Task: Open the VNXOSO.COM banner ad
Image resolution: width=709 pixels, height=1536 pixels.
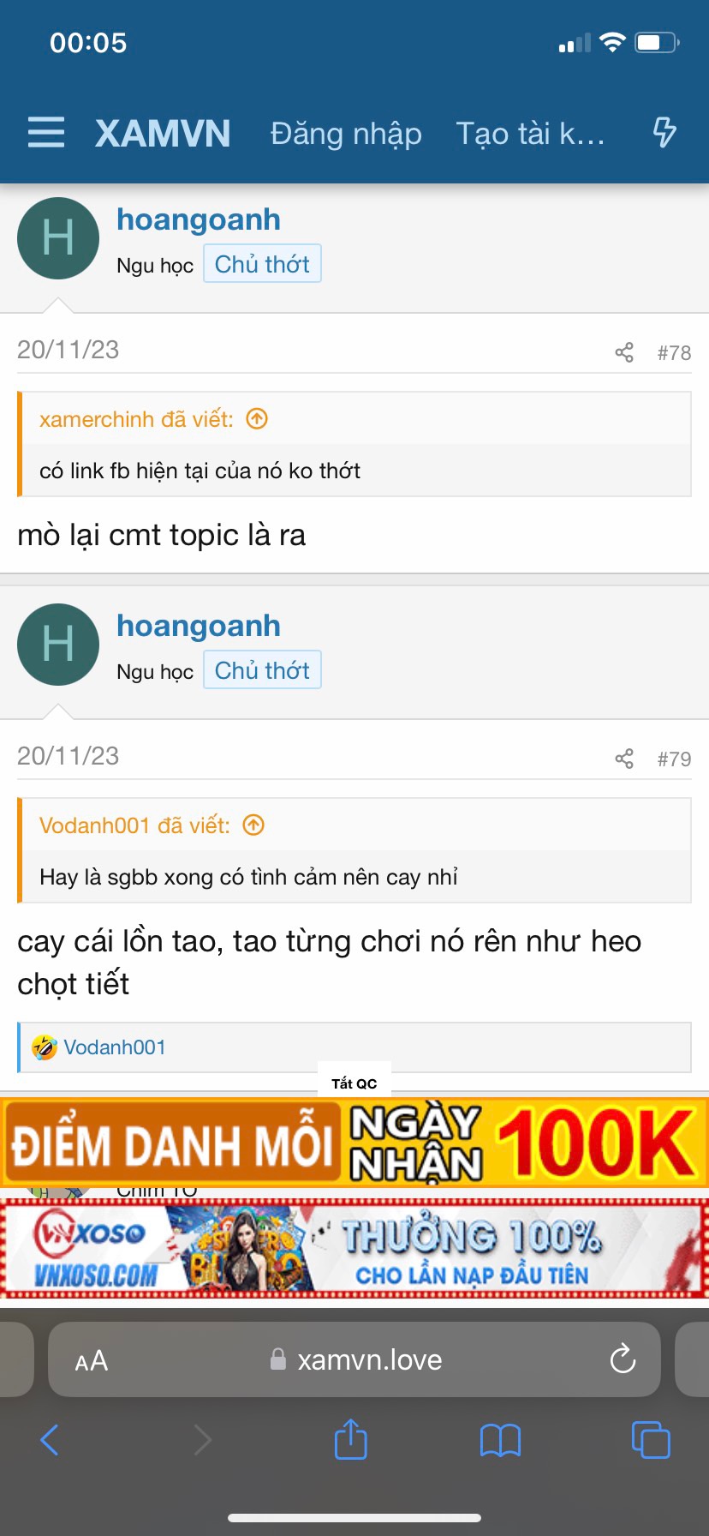Action: pyautogui.click(x=354, y=1248)
